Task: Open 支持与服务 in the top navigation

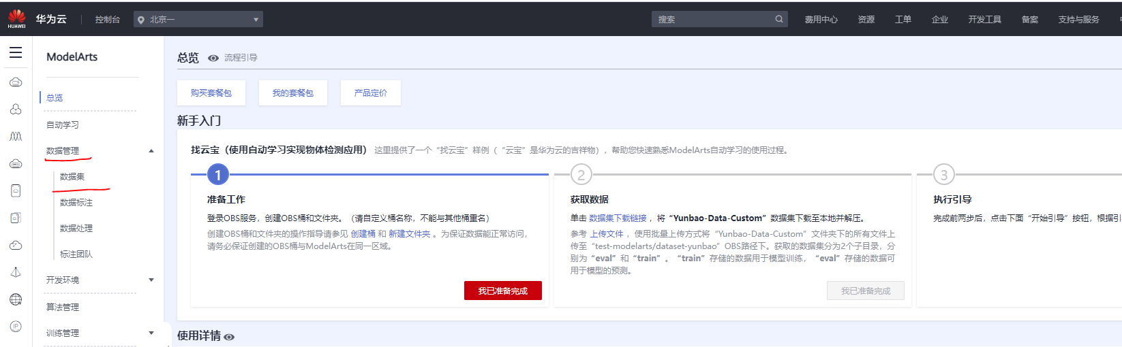Action: tap(1079, 20)
